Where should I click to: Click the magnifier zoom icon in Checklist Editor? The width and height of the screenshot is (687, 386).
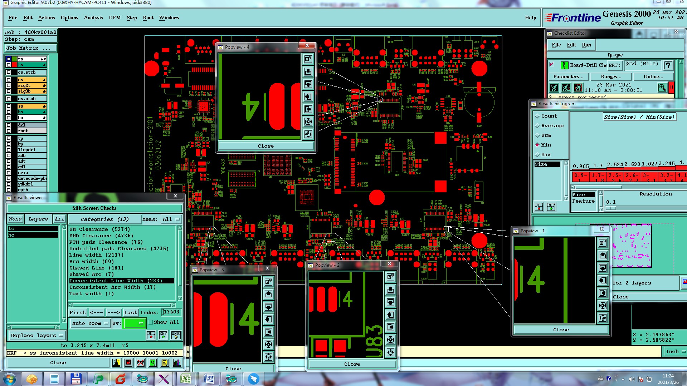click(662, 87)
